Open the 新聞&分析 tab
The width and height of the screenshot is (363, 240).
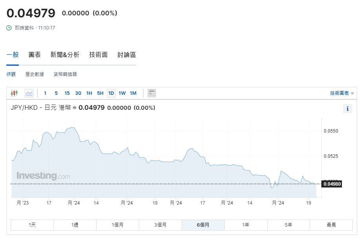(x=65, y=55)
